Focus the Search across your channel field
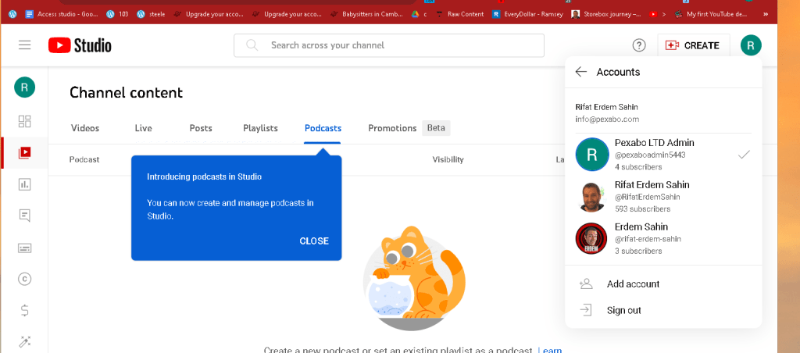Viewport: 800px width, 353px height. point(389,45)
